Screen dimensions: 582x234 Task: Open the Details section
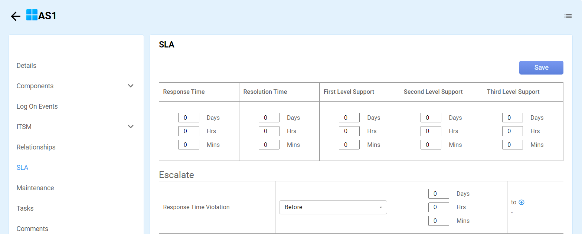pos(26,66)
